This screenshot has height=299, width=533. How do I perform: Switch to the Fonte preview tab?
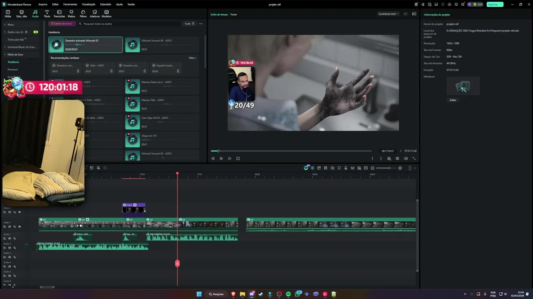click(234, 15)
